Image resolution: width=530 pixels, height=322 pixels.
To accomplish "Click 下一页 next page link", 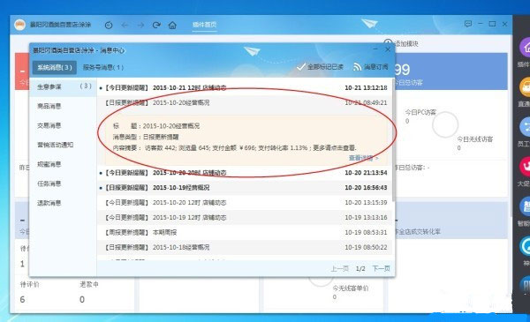I will (x=381, y=269).
